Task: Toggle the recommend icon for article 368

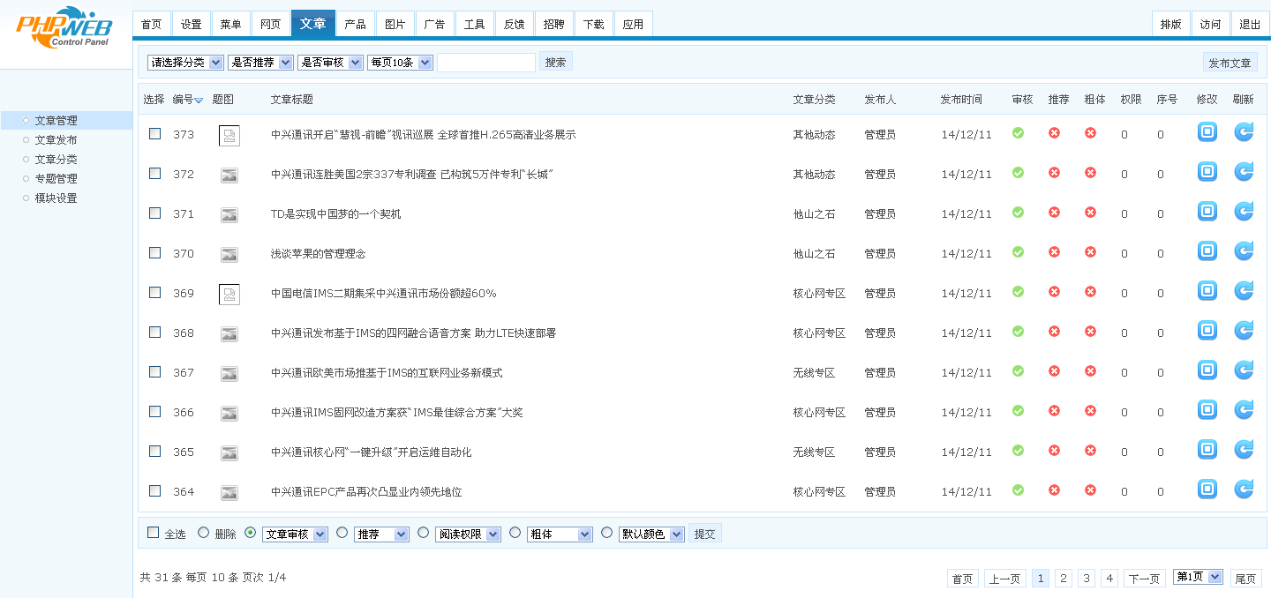Action: pyautogui.click(x=1054, y=332)
